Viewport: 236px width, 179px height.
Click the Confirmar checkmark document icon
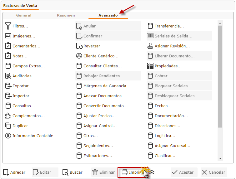(79, 36)
